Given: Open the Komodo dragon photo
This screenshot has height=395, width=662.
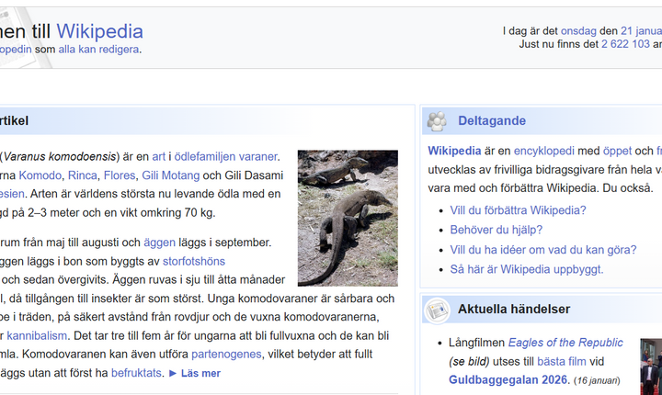Looking at the screenshot, I should (x=348, y=218).
